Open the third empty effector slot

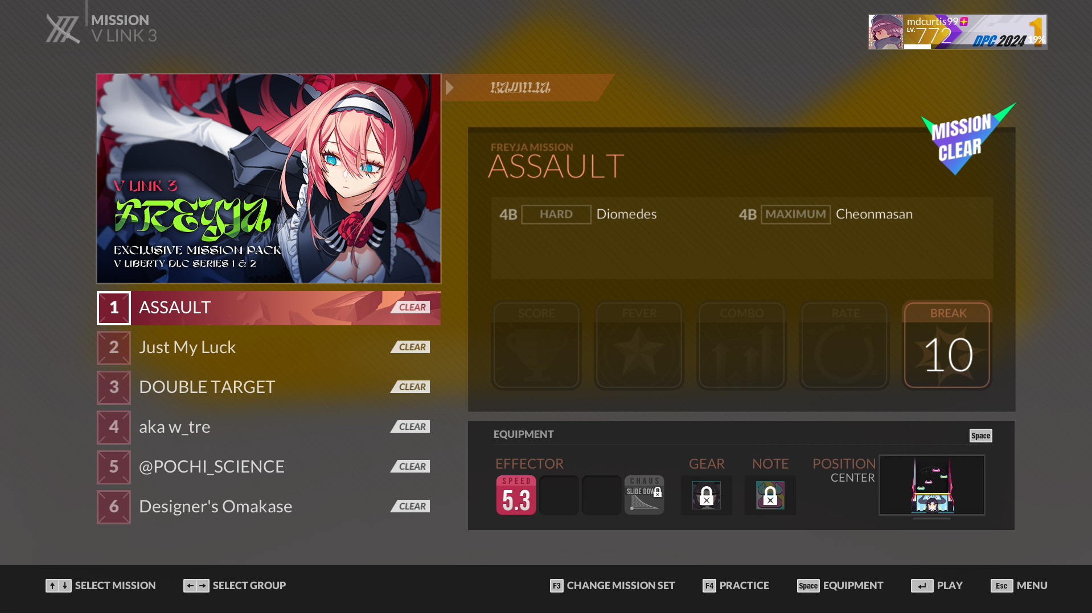click(x=602, y=495)
